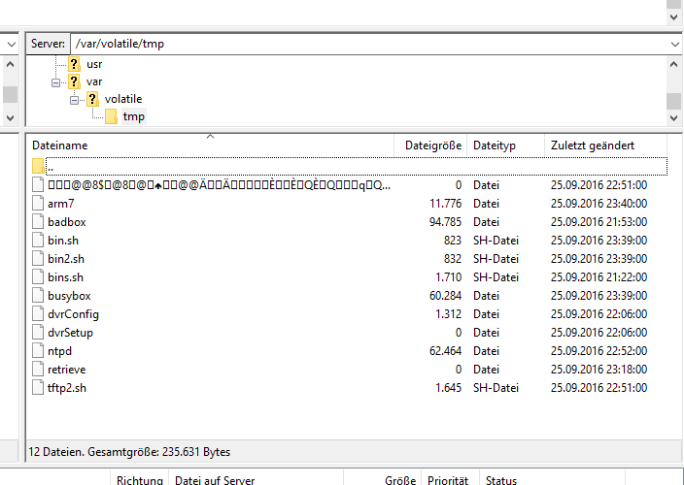Collapse the var tree node

click(56, 81)
